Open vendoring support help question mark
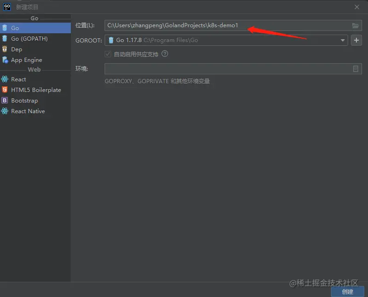The width and height of the screenshot is (368, 297). (165, 54)
